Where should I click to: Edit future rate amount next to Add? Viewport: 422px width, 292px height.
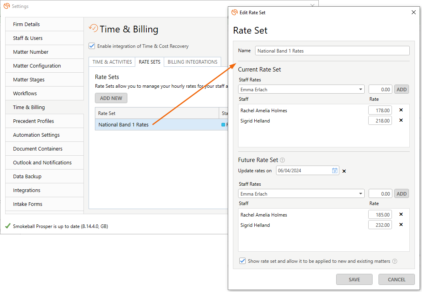380,194
